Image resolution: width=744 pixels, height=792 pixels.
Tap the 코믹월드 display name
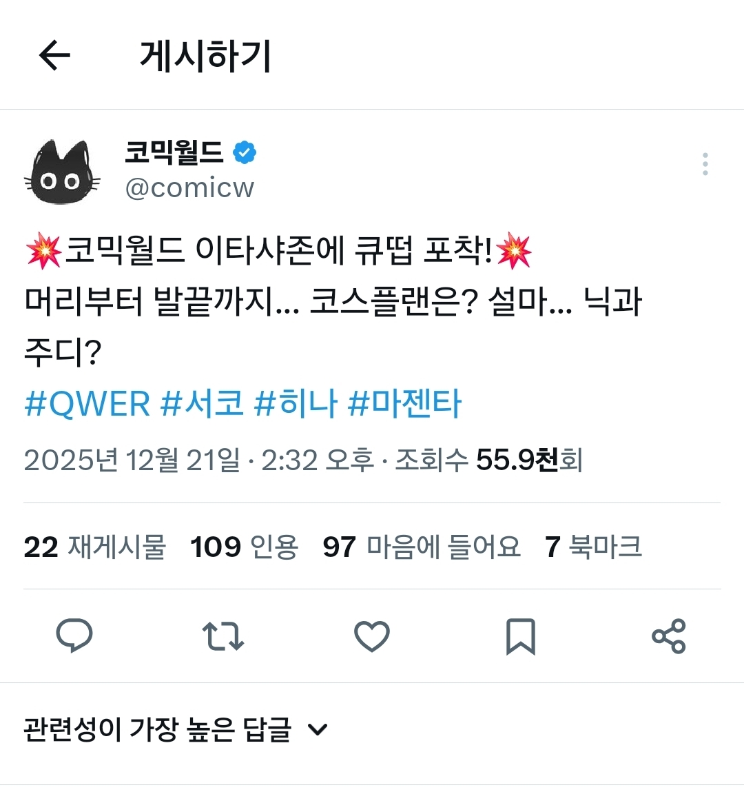click(x=174, y=152)
